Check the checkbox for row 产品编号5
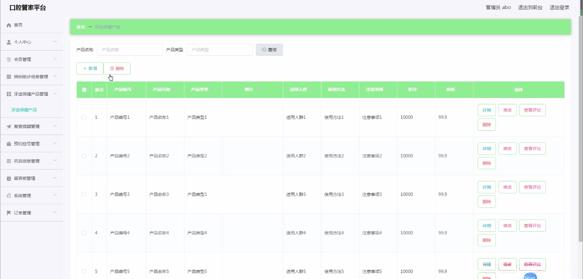Viewport: 583px width, 279px height. 84,271
